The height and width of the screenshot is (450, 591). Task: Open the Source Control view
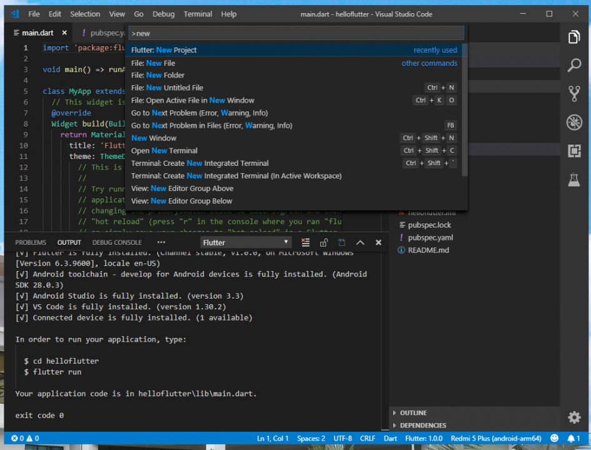(x=573, y=94)
